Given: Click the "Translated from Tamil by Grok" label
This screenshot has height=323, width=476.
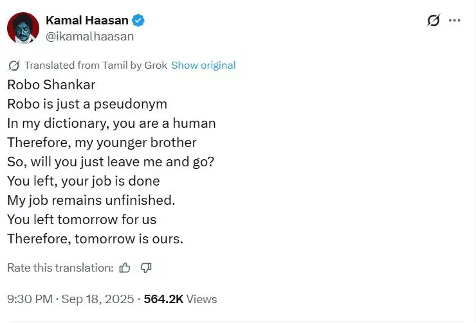Looking at the screenshot, I should tap(95, 65).
